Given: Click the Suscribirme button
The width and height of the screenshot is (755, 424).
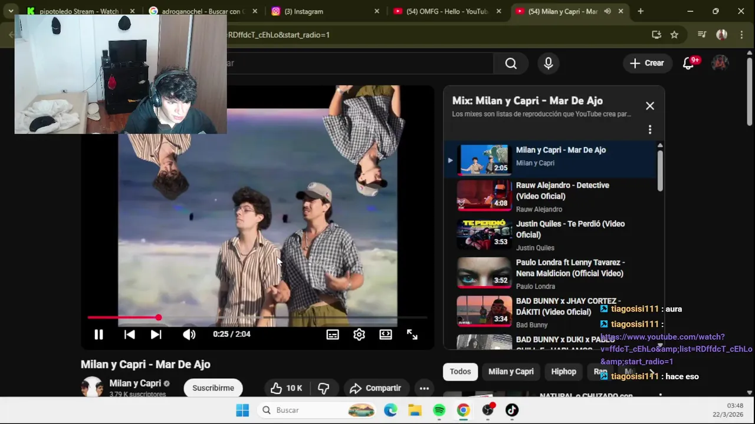Looking at the screenshot, I should pos(213,388).
